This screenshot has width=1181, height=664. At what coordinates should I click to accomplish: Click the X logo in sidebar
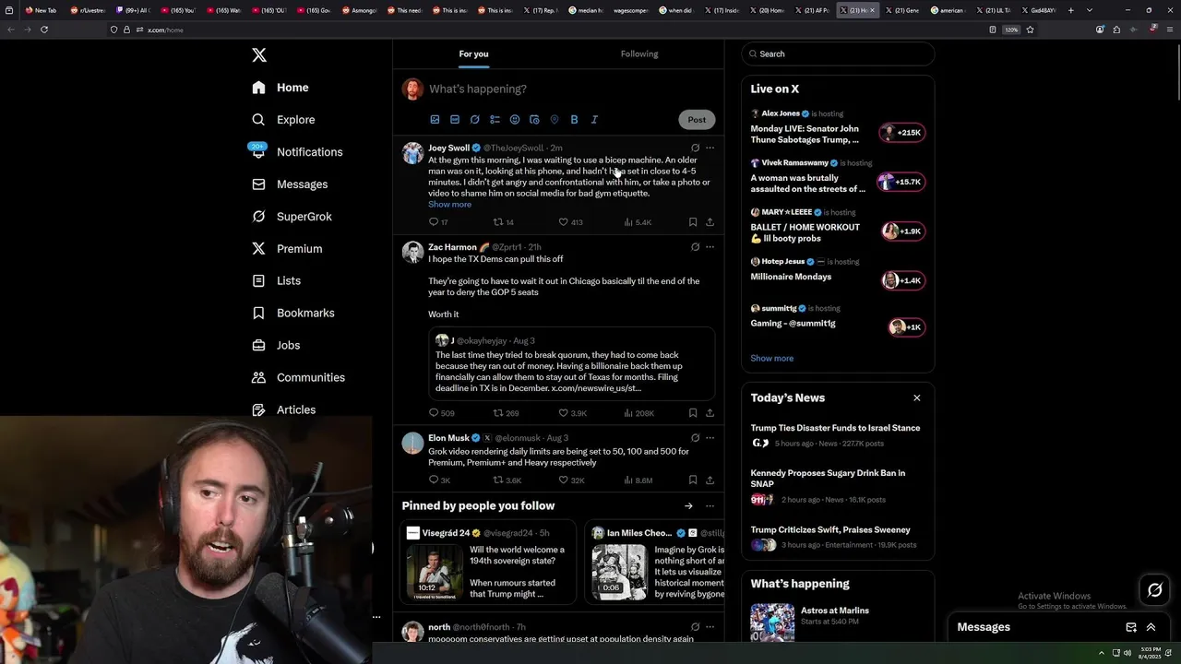point(259,55)
